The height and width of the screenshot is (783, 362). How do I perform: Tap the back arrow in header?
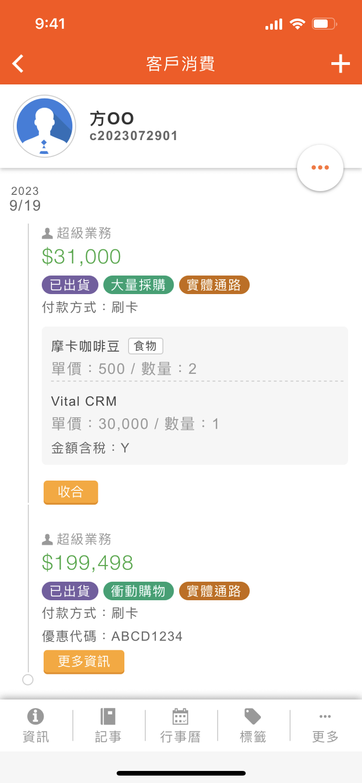tap(18, 64)
